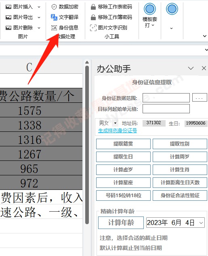Click the 地址码 field 371302
This screenshot has width=208, height=256.
coord(154,123)
